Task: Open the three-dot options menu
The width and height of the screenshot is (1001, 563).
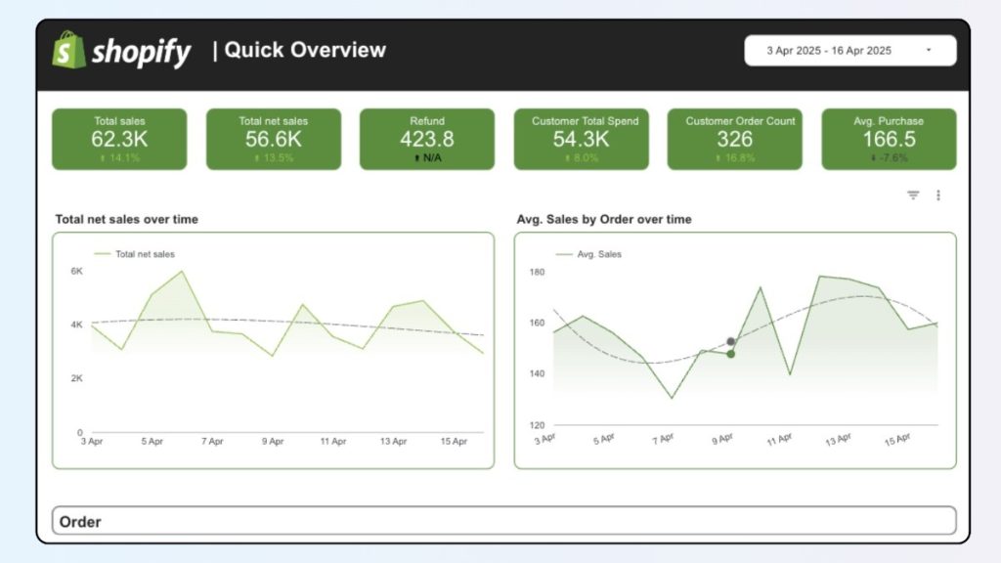Action: point(937,195)
